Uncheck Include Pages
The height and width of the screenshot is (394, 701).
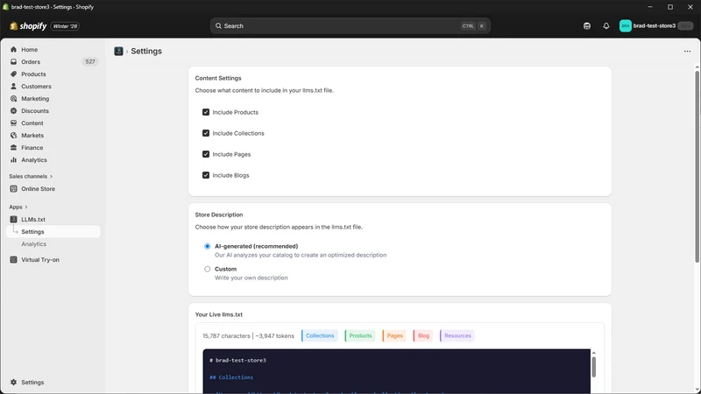tap(206, 154)
